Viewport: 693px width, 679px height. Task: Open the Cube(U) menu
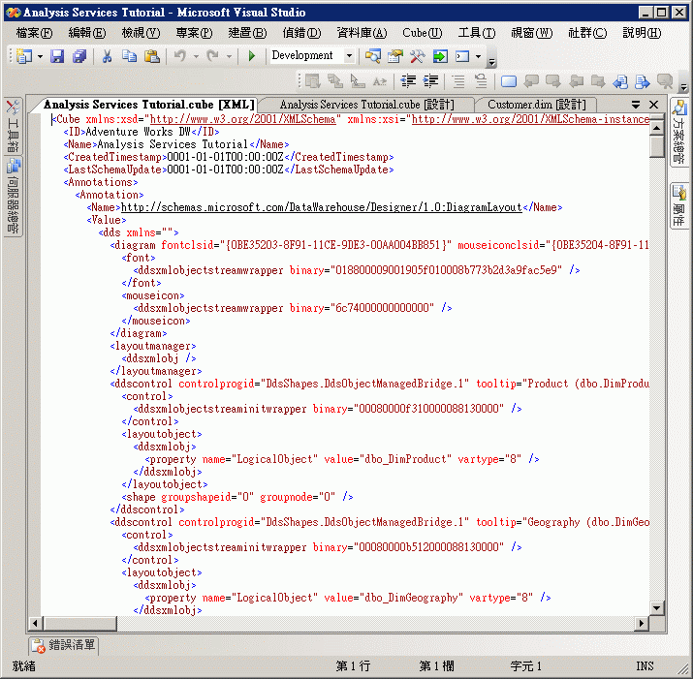(x=422, y=33)
